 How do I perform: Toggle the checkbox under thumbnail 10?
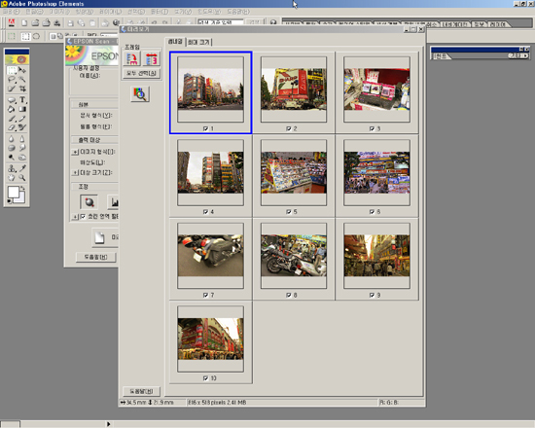[205, 378]
